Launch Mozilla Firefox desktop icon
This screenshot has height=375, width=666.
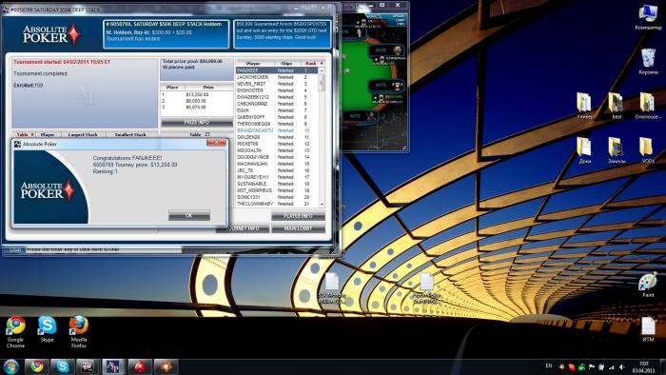coord(79,331)
